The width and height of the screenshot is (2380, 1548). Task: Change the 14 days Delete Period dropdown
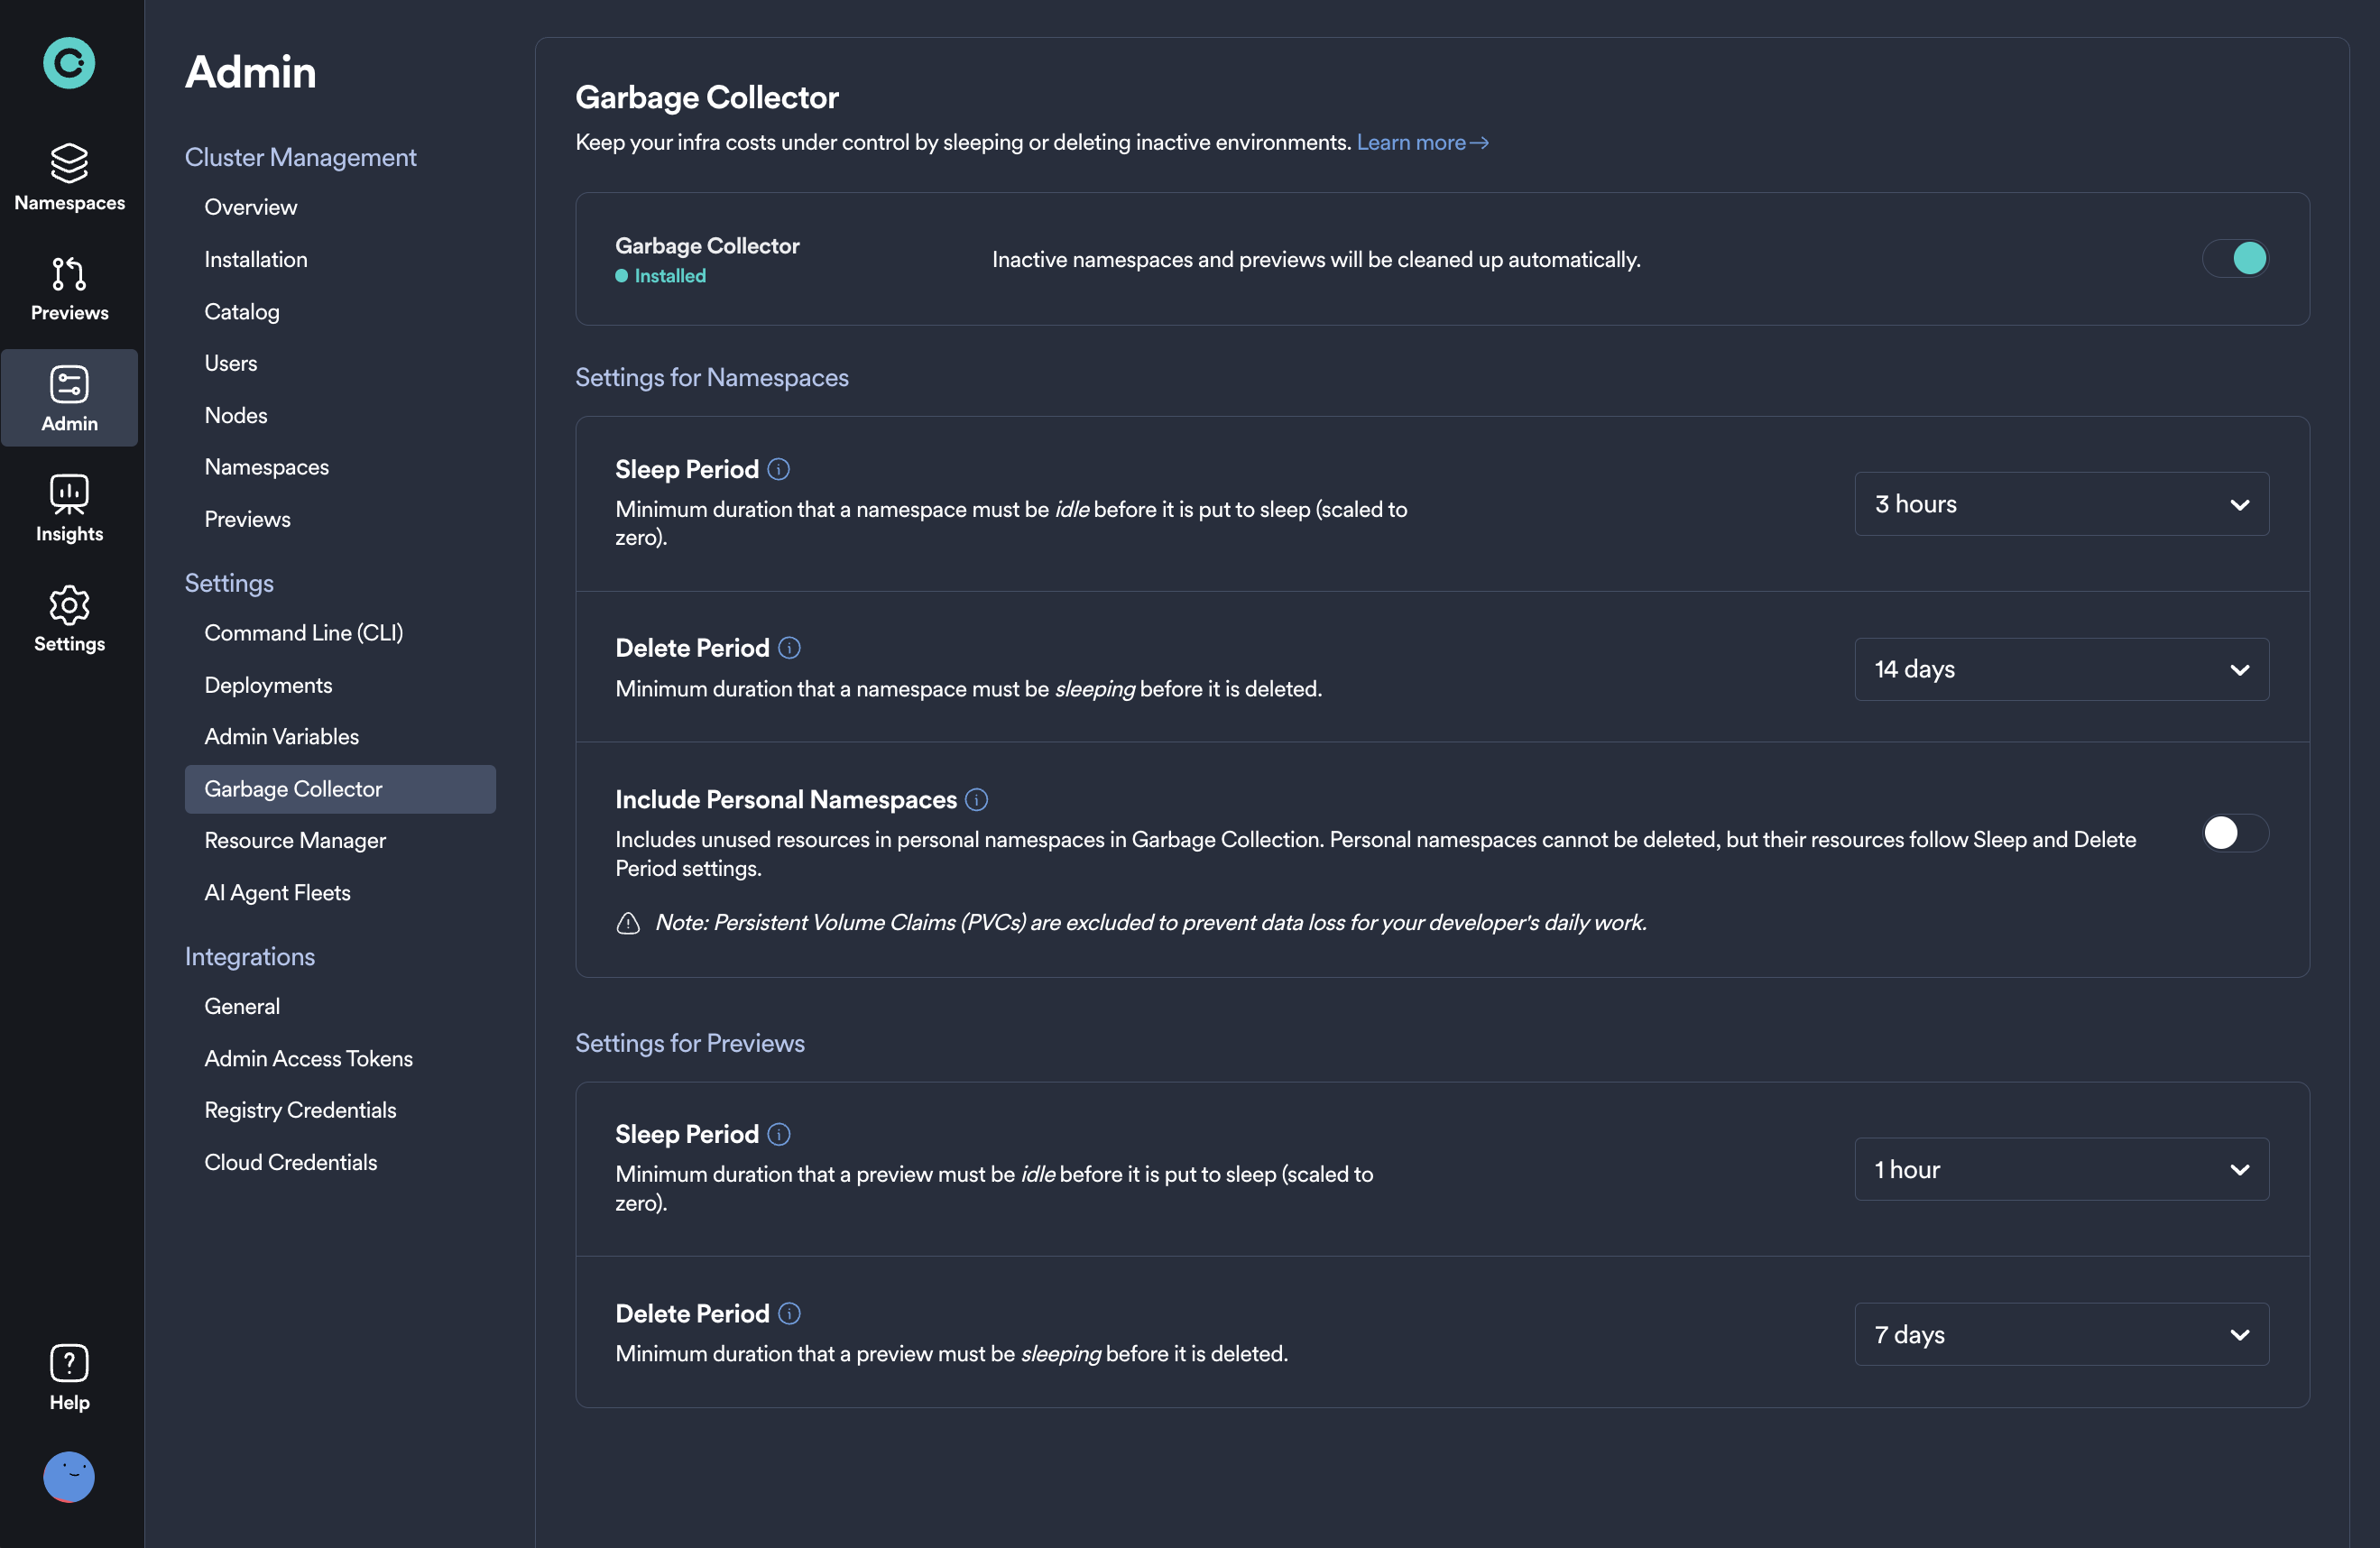(2061, 668)
